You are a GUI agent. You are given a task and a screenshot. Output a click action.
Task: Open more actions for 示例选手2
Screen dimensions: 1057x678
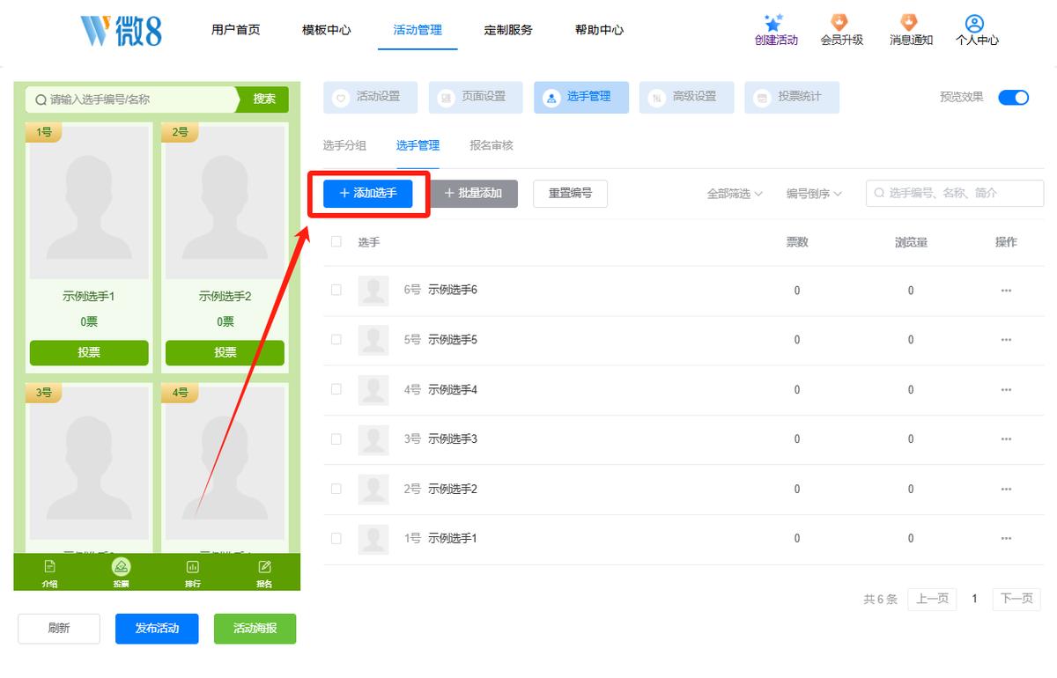click(x=1006, y=489)
